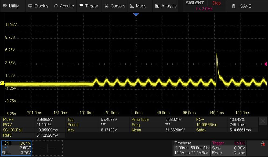Select the ROV measurement 11.101%

coord(34,125)
